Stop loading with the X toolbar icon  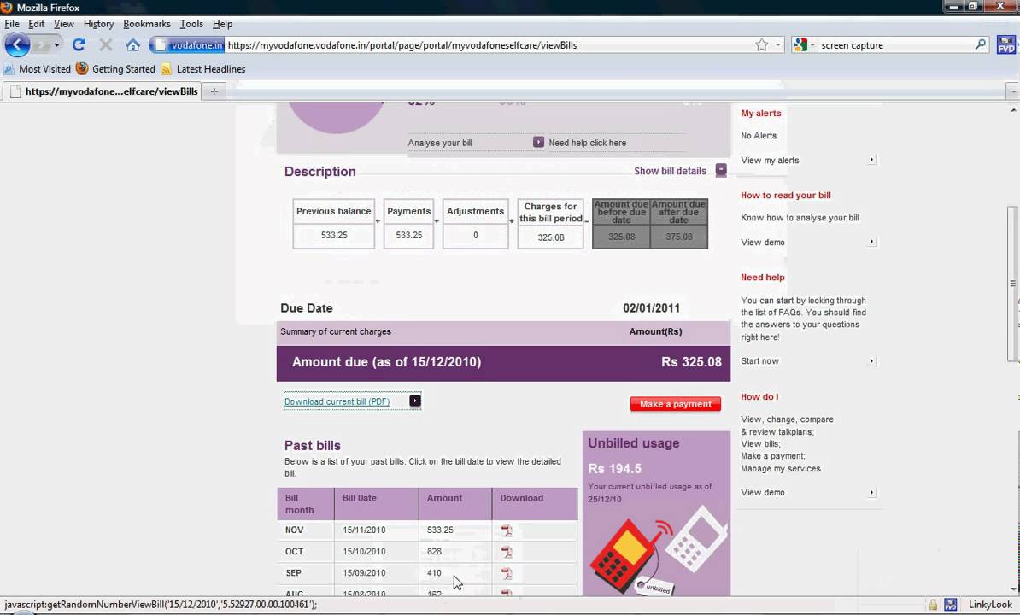pos(105,45)
